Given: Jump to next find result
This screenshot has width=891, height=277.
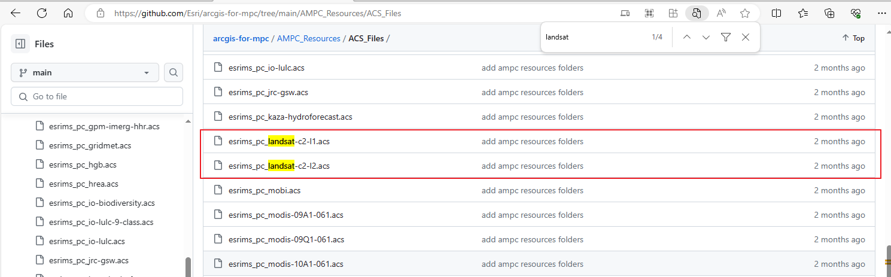Looking at the screenshot, I should [x=706, y=37].
